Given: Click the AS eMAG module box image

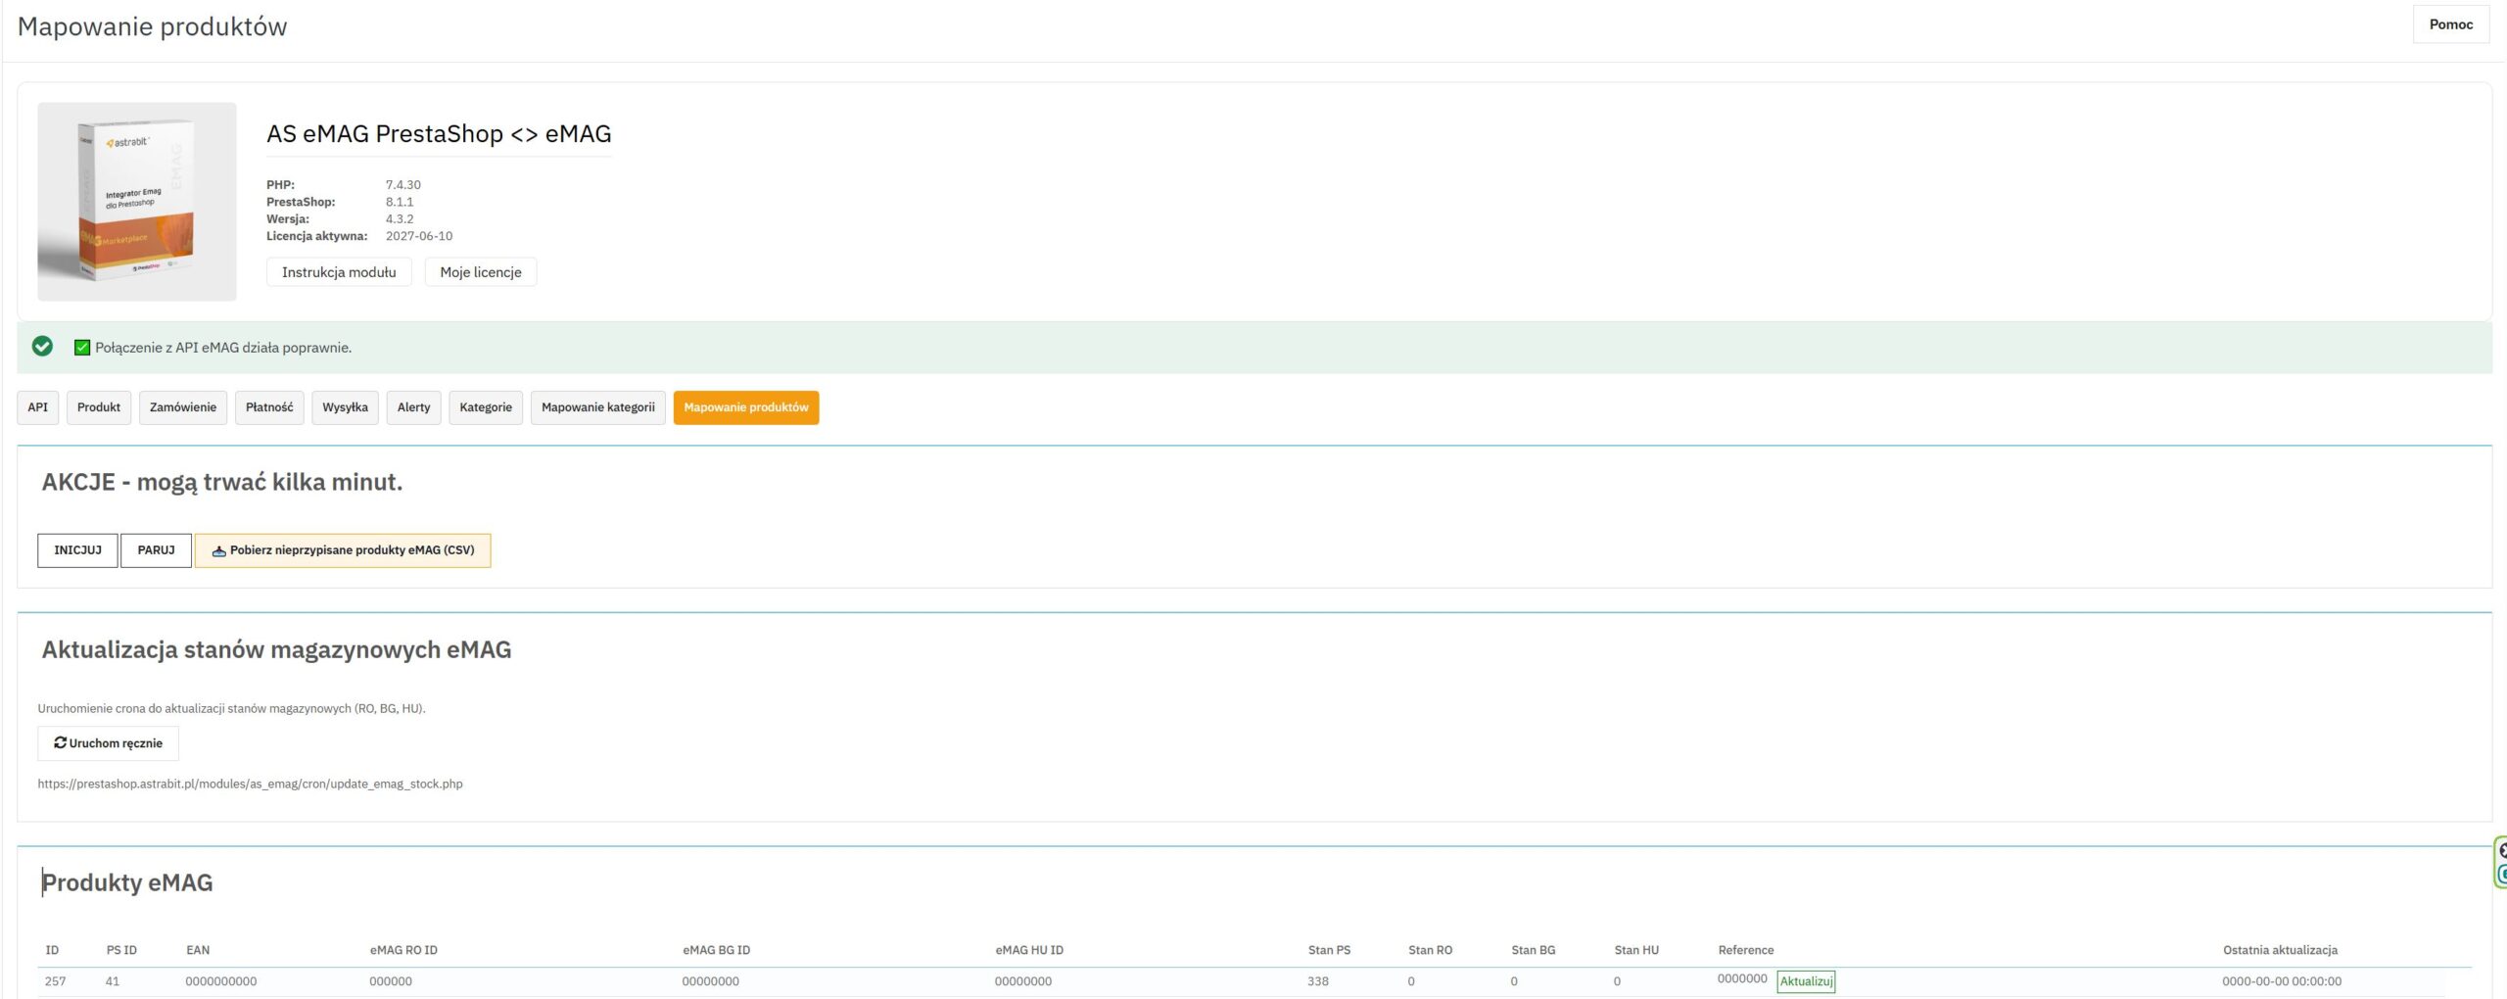Looking at the screenshot, I should tap(137, 202).
